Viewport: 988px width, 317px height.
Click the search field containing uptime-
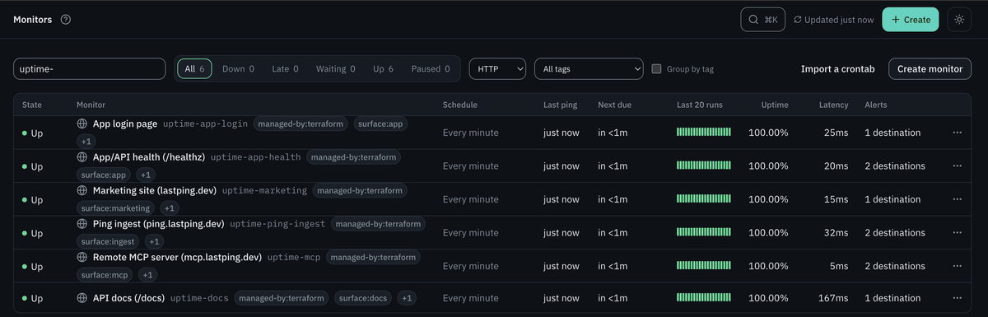pyautogui.click(x=90, y=69)
